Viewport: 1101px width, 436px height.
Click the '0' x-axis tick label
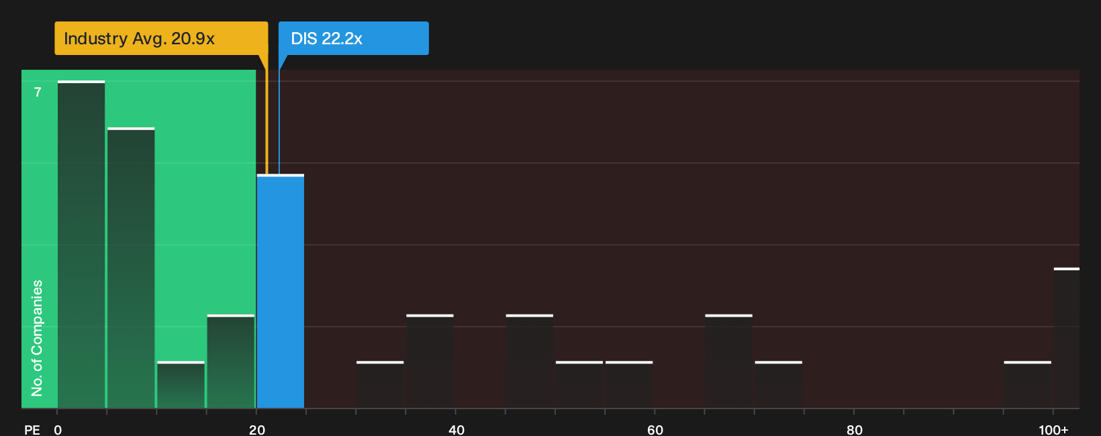coord(58,430)
